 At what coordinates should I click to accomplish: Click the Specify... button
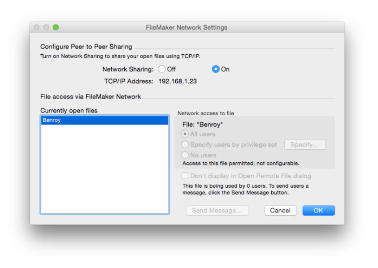coord(304,145)
